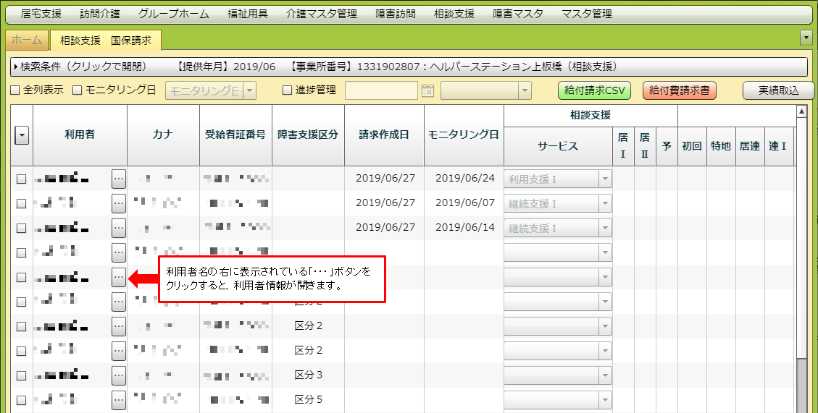Click the 進捗管理 date input field
The image size is (818, 413).
[381, 90]
